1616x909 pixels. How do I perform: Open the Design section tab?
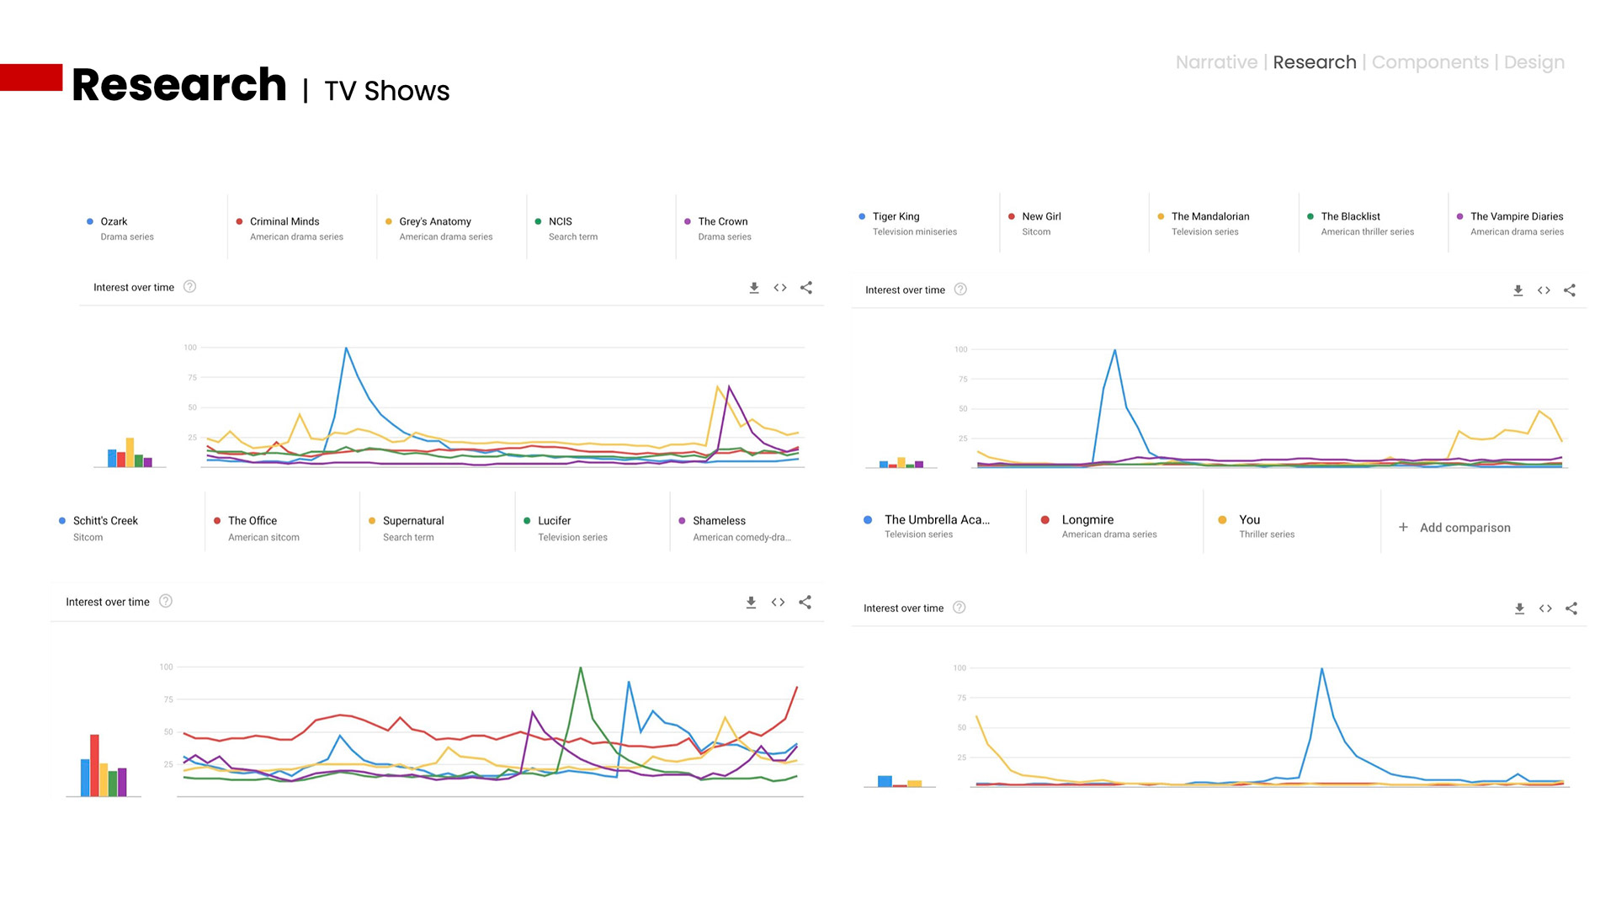click(1534, 63)
